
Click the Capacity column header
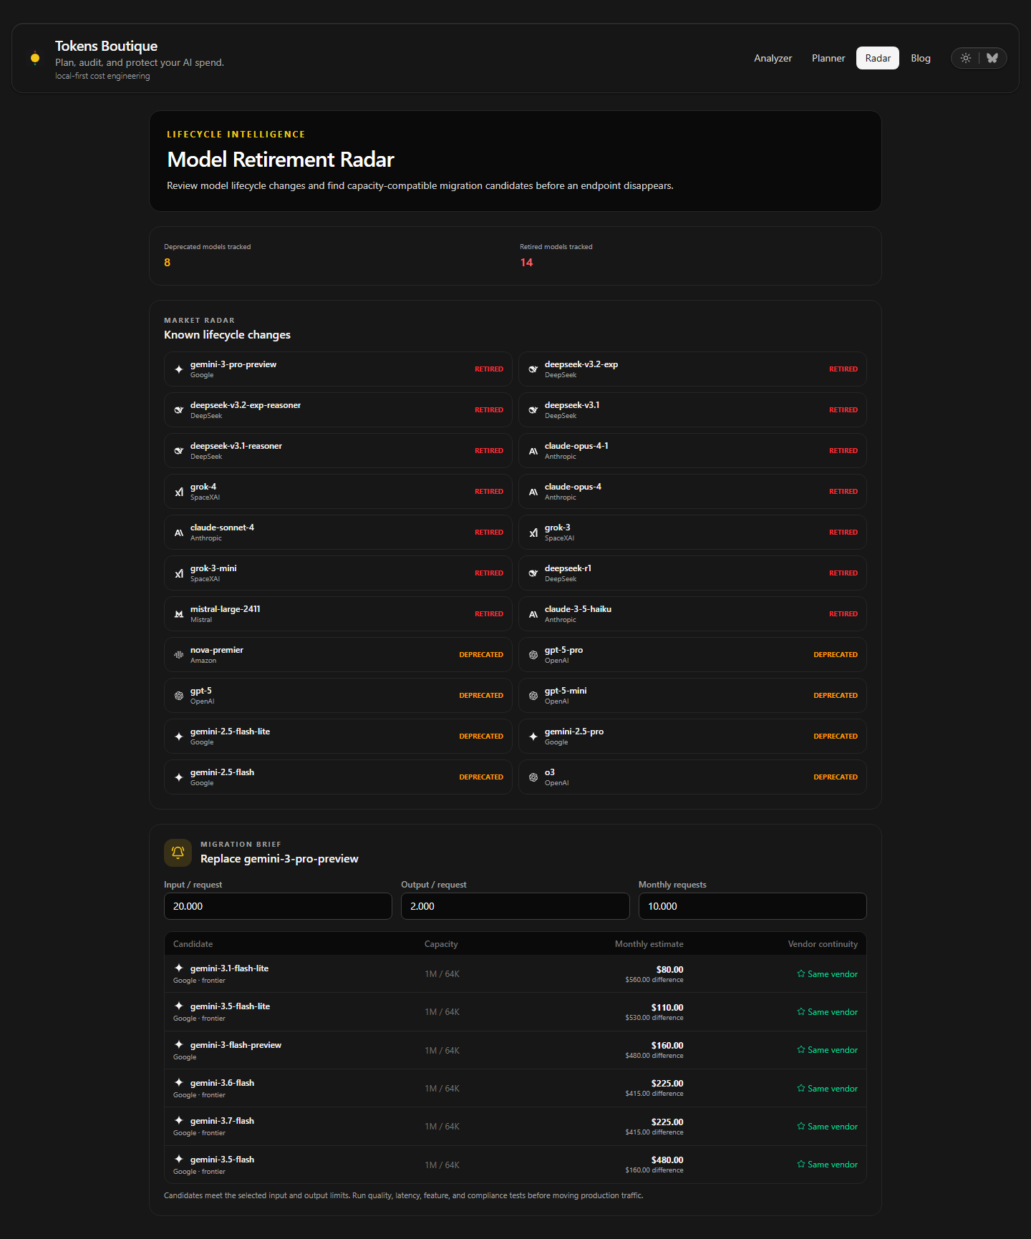coord(441,944)
